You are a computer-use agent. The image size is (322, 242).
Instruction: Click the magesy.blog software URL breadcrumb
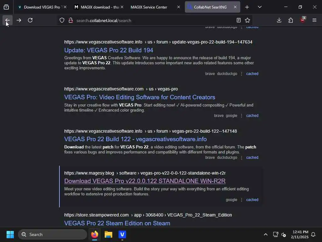tap(145, 173)
